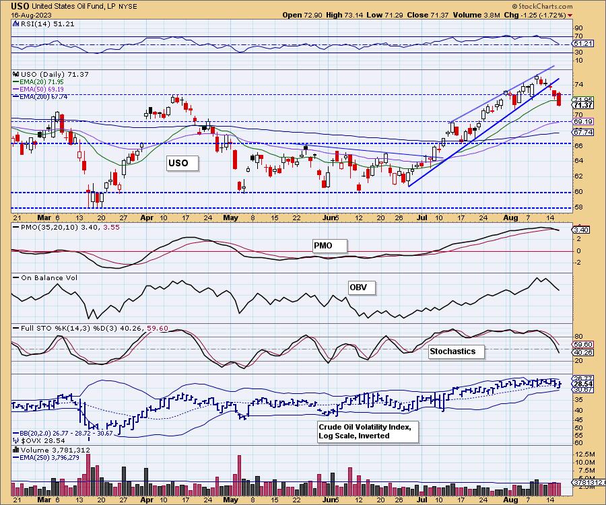Click the 'Chg -1.25 (-1.72%)' value
Screen dimensions: 606x505
click(535, 15)
